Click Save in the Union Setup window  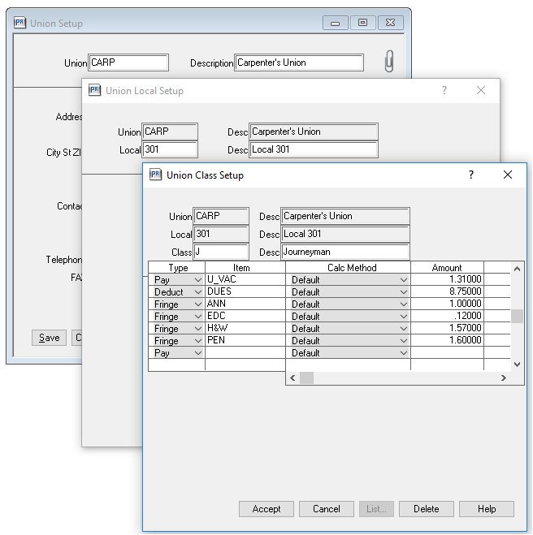coord(50,338)
